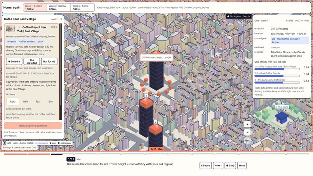The height and width of the screenshot is (176, 313).
Task: Switch to Week 2 Narrow tab
Action: click(59, 8)
